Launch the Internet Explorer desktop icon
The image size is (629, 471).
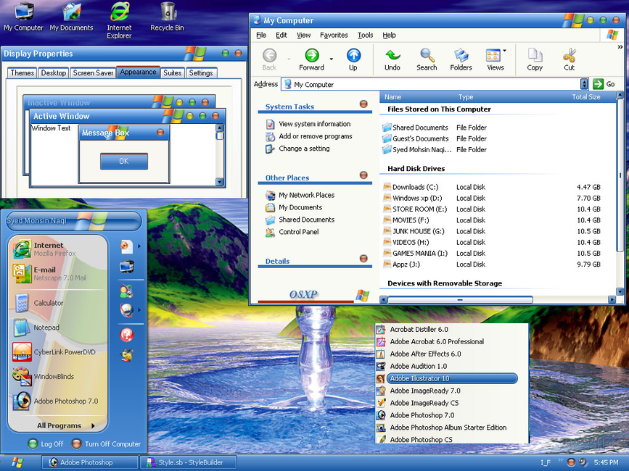pos(119,21)
